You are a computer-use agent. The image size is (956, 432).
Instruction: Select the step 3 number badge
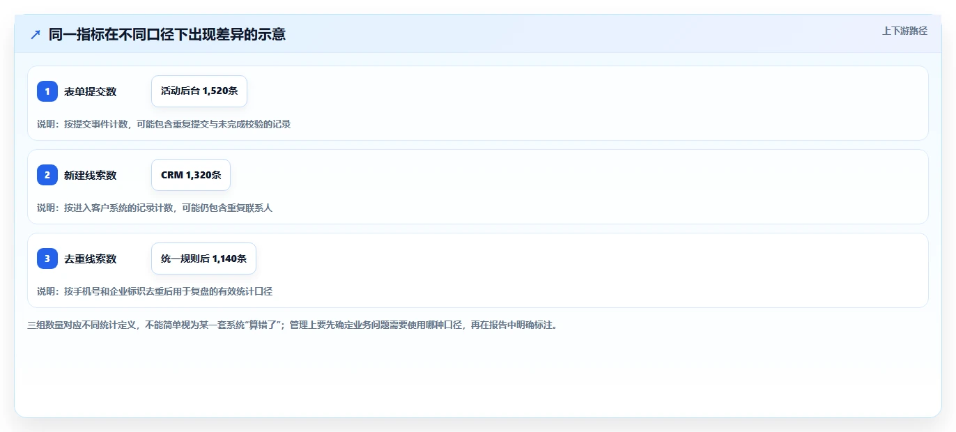[47, 259]
